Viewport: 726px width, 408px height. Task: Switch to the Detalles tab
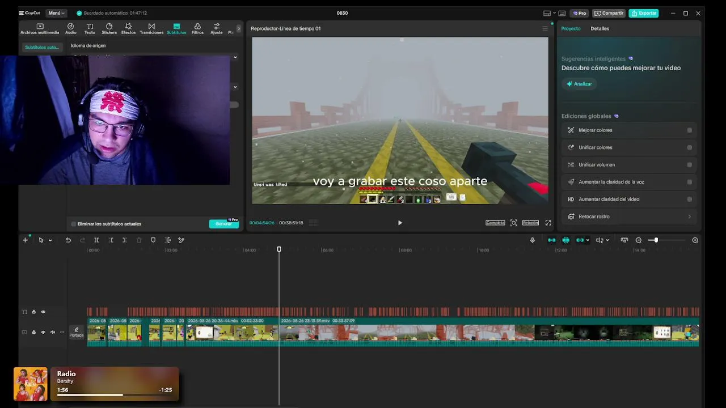[600, 28]
